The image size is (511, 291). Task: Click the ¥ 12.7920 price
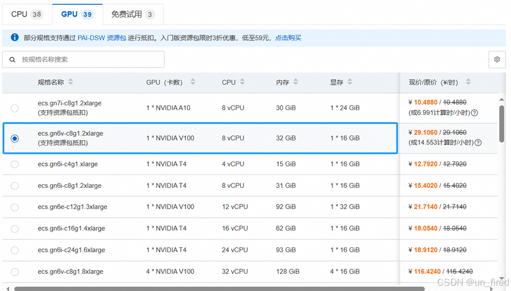pos(423,164)
